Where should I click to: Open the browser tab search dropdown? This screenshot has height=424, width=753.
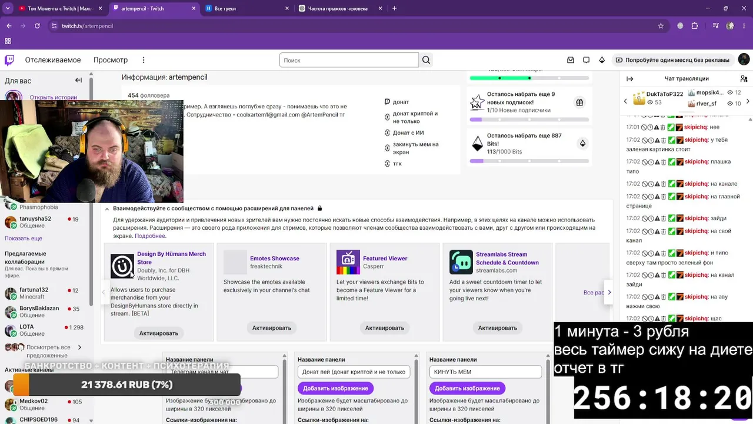(8, 8)
